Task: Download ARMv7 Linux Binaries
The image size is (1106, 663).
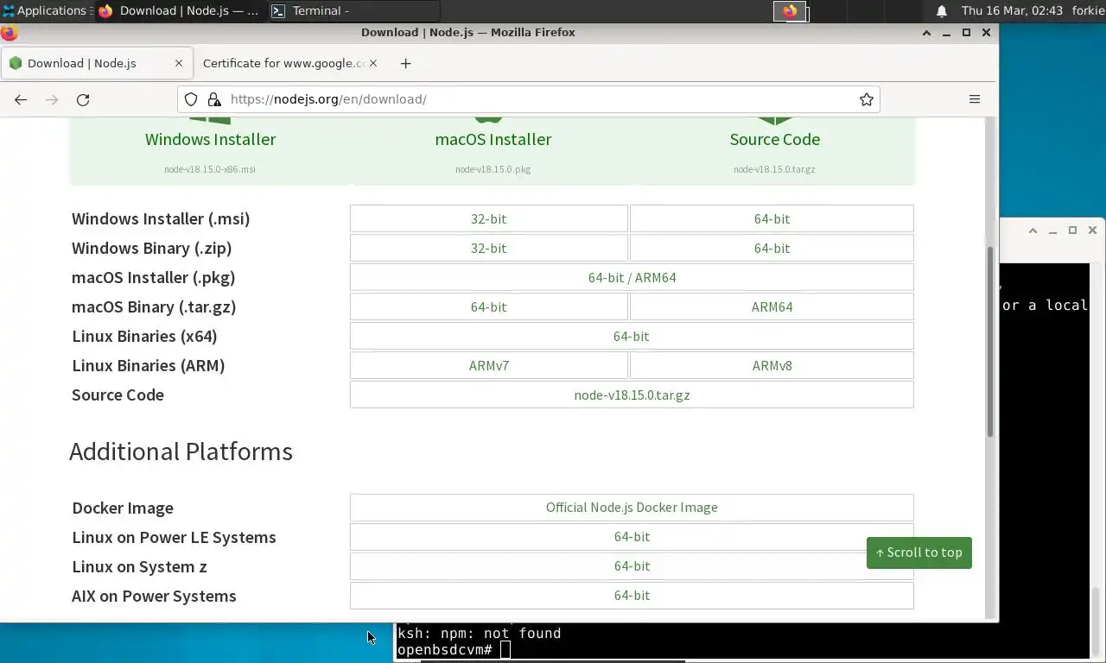Action: [x=489, y=365]
